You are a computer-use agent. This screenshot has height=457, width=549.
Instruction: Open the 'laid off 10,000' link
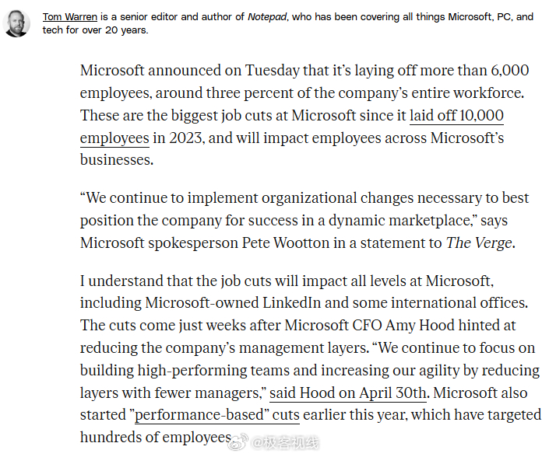click(x=456, y=116)
